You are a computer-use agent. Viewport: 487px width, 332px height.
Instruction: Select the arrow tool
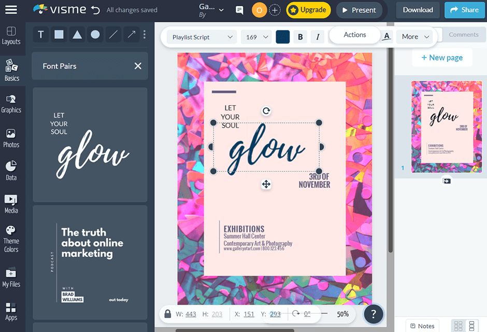coord(131,35)
